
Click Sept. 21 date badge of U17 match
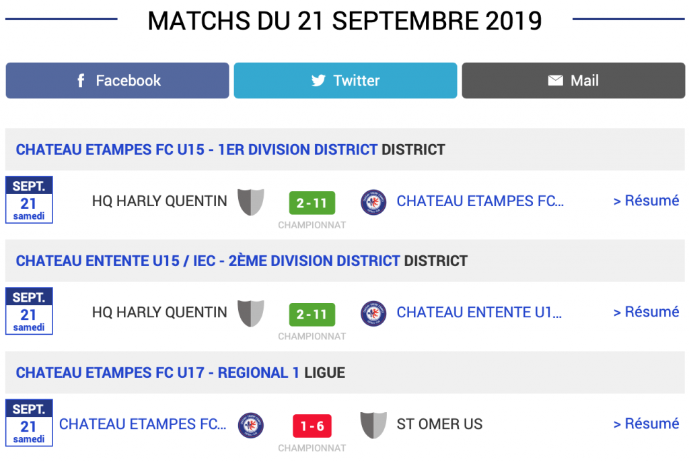29,423
